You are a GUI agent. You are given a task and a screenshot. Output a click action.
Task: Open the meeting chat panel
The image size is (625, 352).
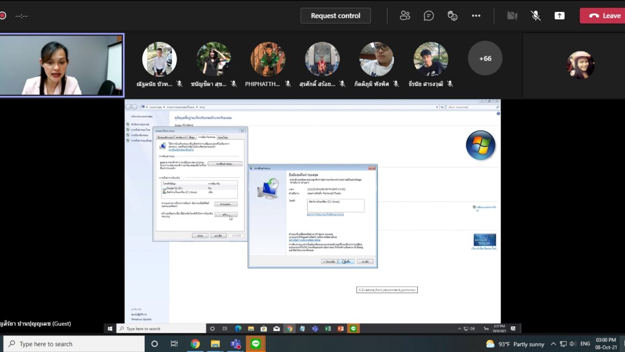[x=429, y=16]
